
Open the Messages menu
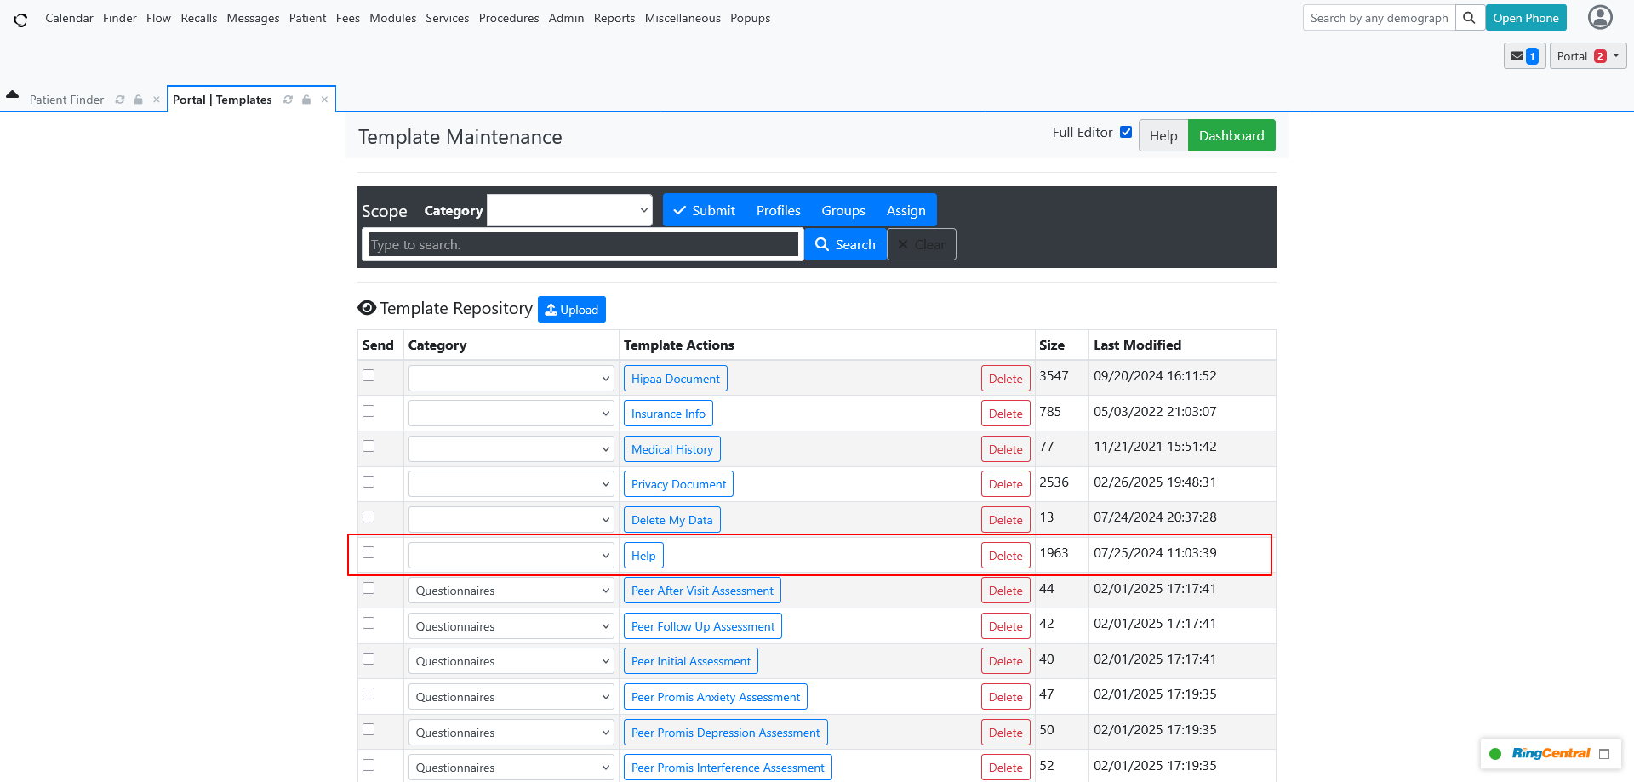(253, 18)
